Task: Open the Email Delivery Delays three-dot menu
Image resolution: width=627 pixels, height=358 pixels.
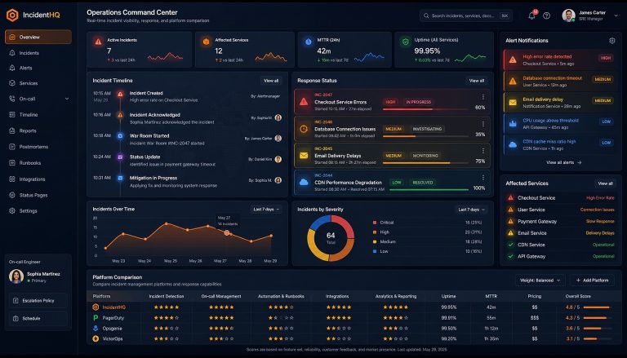Action: click(483, 151)
